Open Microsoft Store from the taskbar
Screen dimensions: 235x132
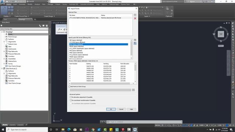point(75,129)
